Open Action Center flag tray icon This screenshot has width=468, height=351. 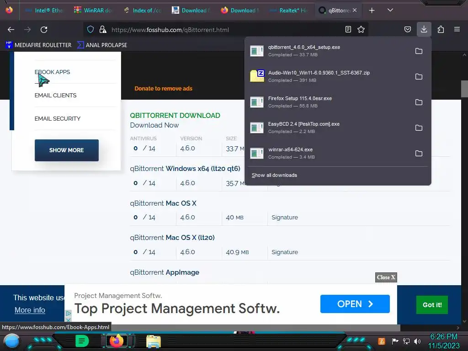click(x=395, y=341)
